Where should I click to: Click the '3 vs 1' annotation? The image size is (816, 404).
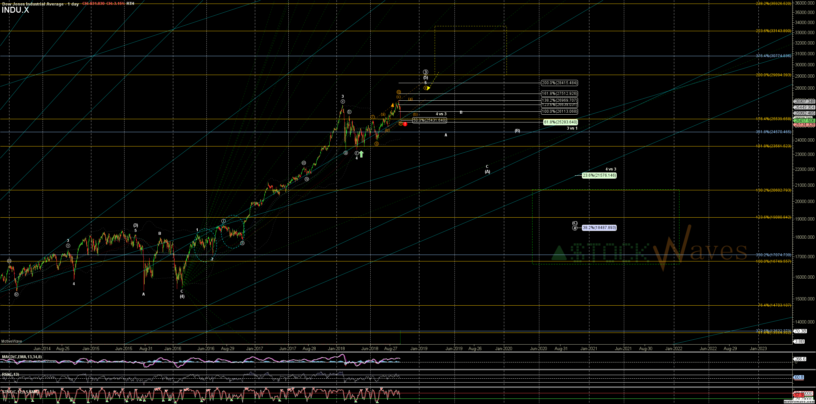point(572,128)
